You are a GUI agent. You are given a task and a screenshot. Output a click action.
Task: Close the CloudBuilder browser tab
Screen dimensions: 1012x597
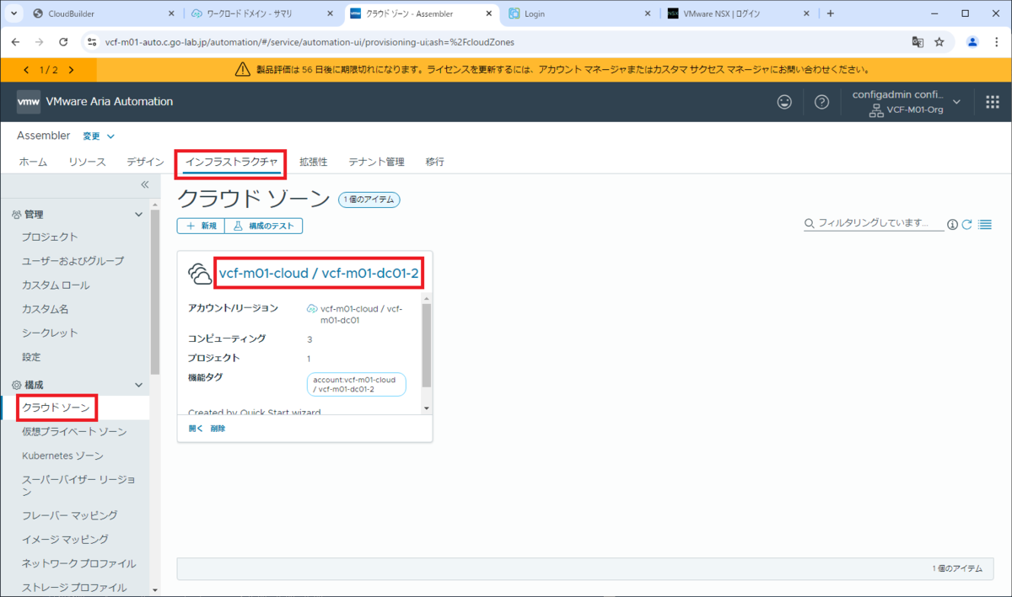coord(172,13)
